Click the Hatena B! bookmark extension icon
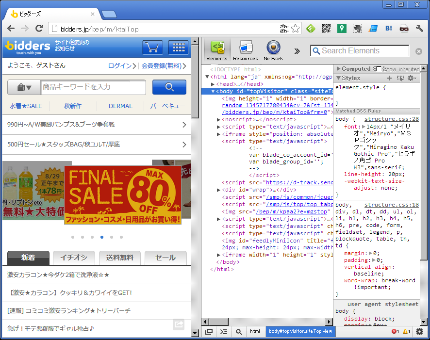 coord(388,28)
